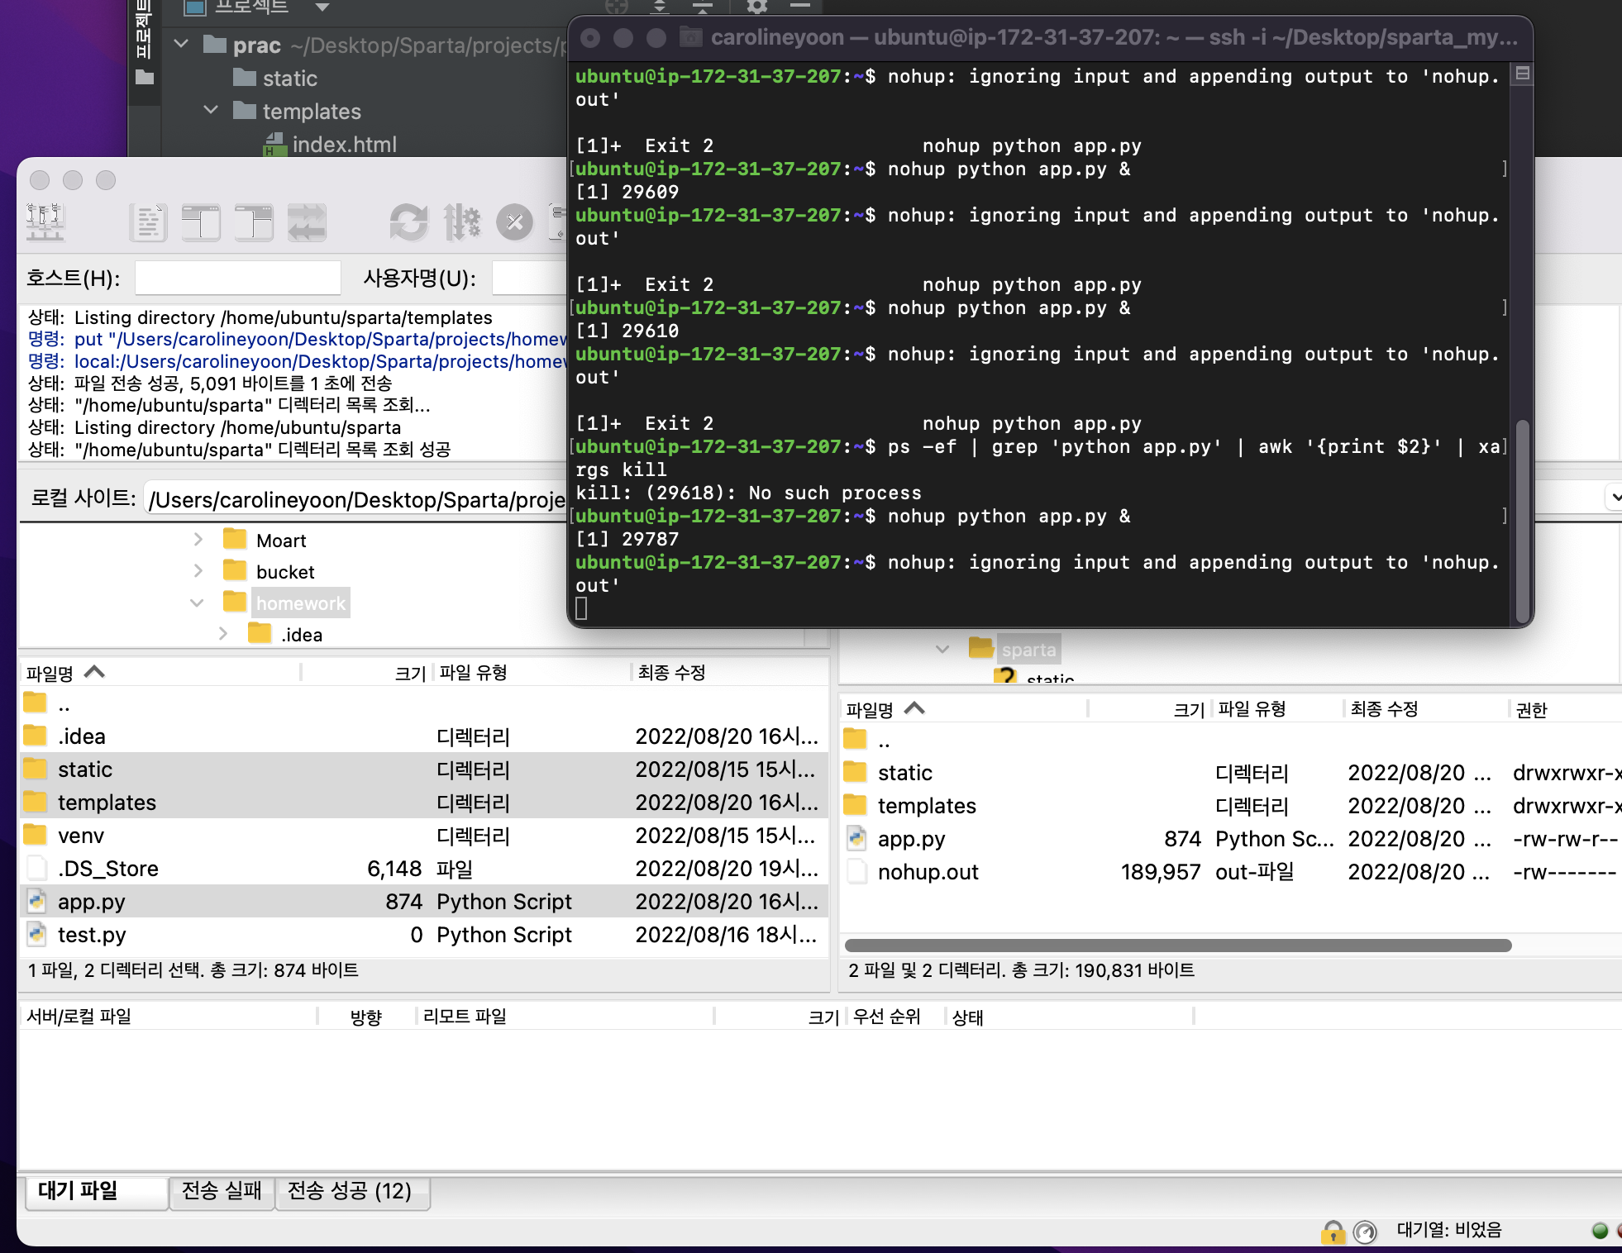Screen dimensions: 1622x1253
Task: Select remote static folder icon
Action: click(x=856, y=772)
